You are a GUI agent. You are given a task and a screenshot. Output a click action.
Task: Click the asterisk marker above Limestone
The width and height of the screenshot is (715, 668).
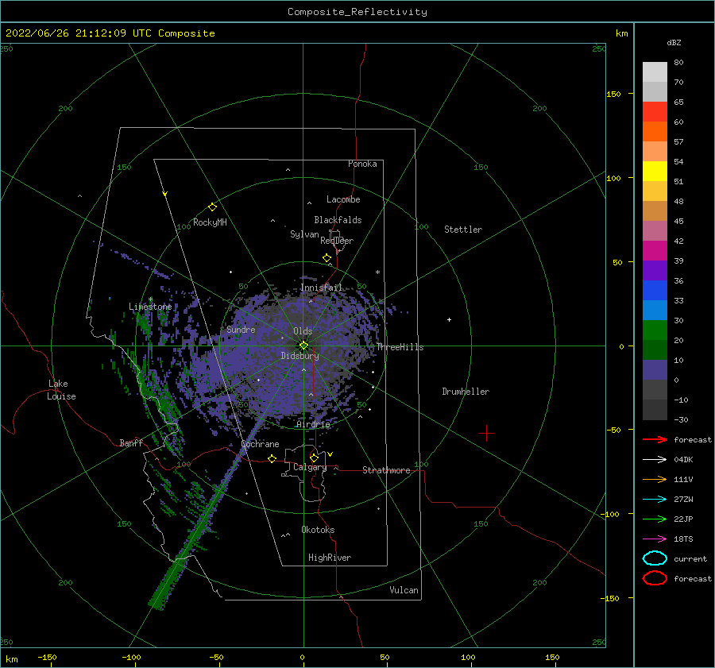(150, 299)
